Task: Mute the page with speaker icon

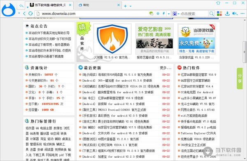Action: click(235, 14)
